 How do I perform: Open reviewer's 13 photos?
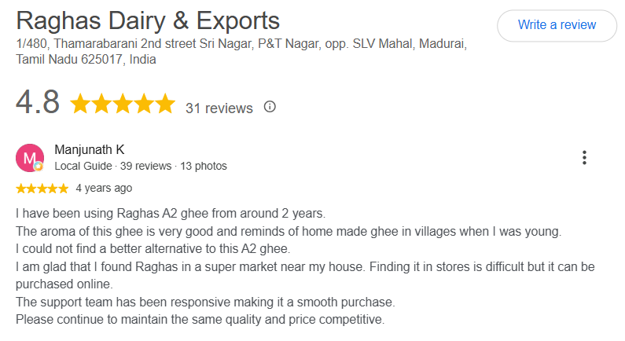click(x=204, y=166)
